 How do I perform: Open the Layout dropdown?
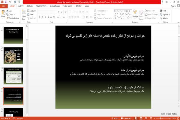click(x=31, y=11)
